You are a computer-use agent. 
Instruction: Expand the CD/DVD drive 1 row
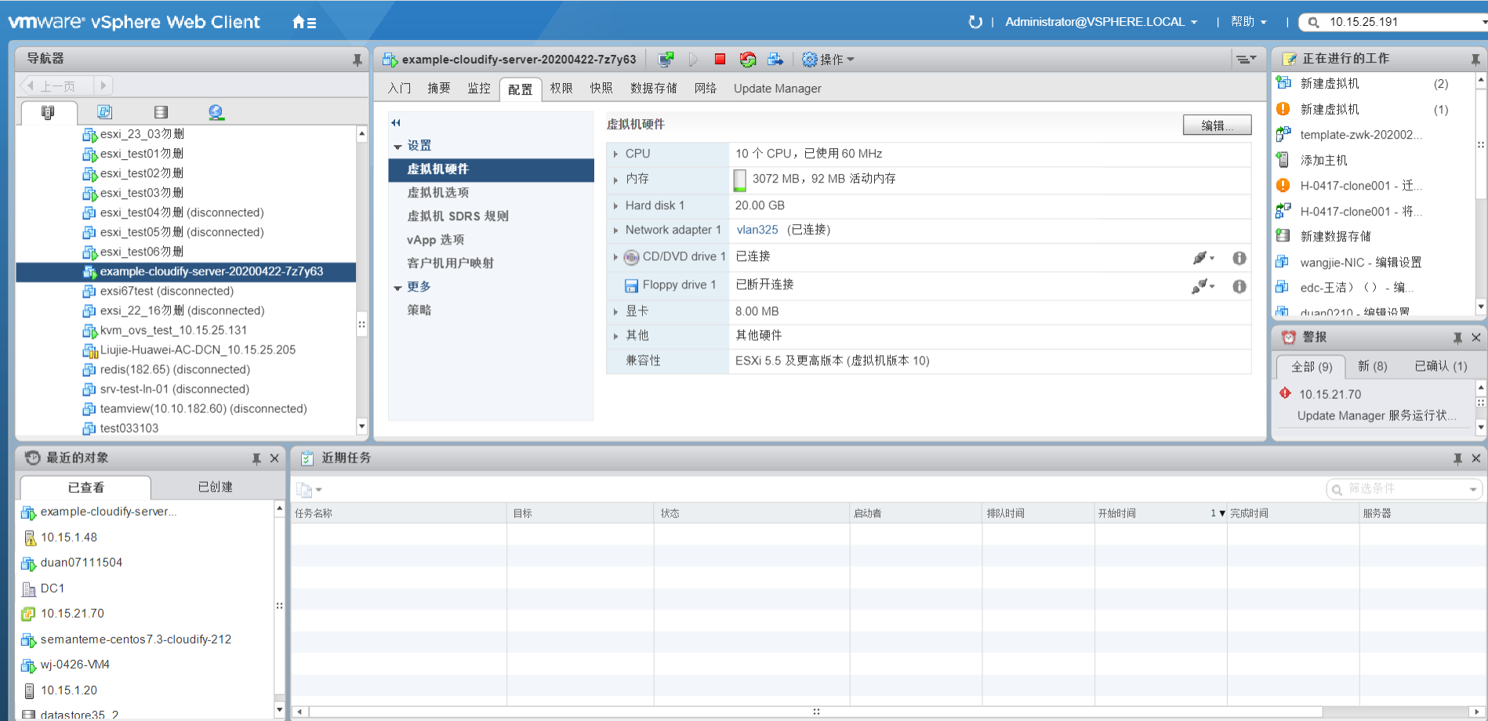615,257
